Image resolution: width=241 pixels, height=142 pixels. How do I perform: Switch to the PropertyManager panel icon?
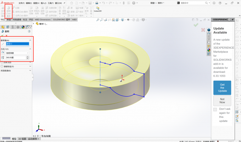[x=8, y=27]
